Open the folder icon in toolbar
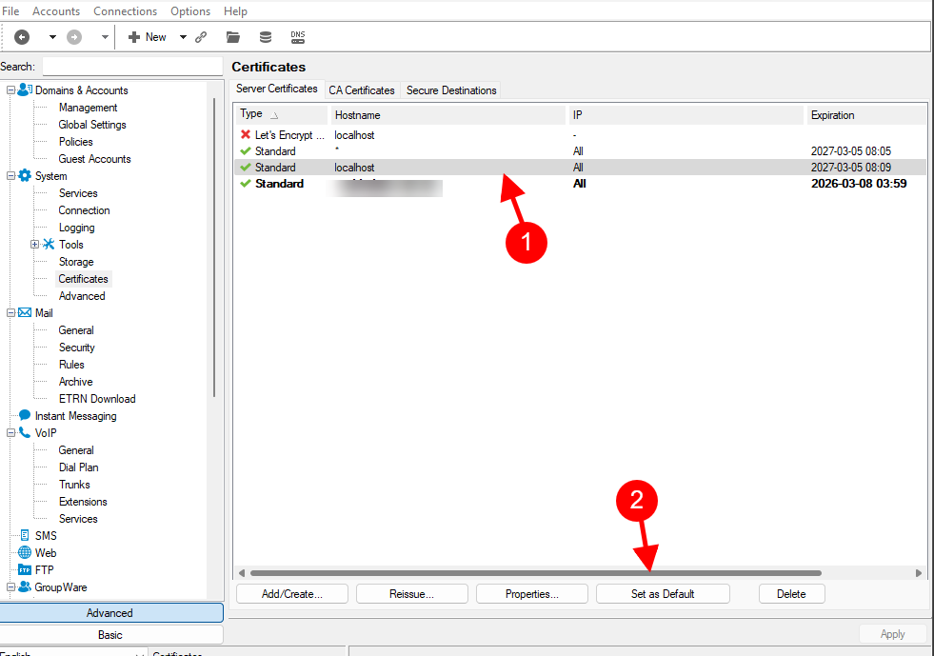The image size is (934, 656). [x=232, y=37]
